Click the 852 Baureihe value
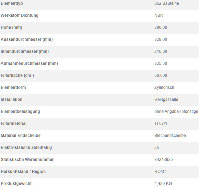199x187 pixels. (166, 3)
